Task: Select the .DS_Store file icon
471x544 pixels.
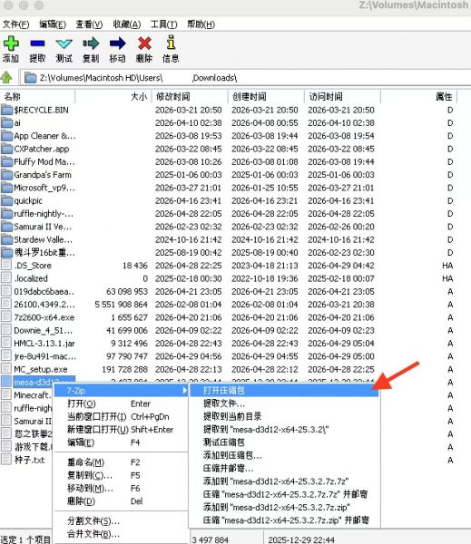Action: pyautogui.click(x=6, y=266)
